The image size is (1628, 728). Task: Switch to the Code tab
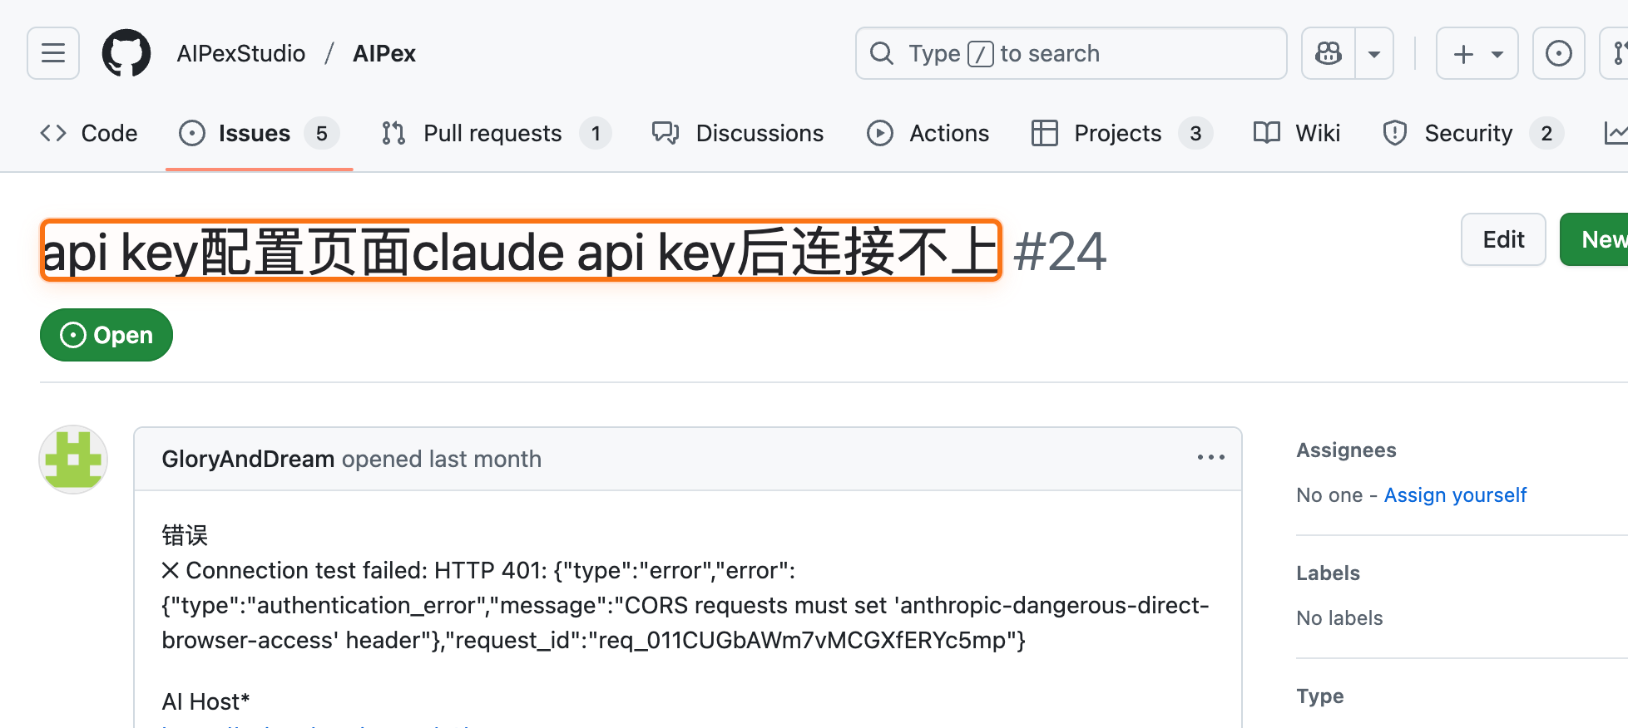(89, 133)
